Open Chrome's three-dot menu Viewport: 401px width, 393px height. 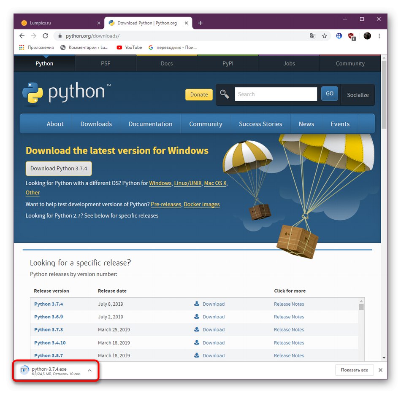(379, 36)
